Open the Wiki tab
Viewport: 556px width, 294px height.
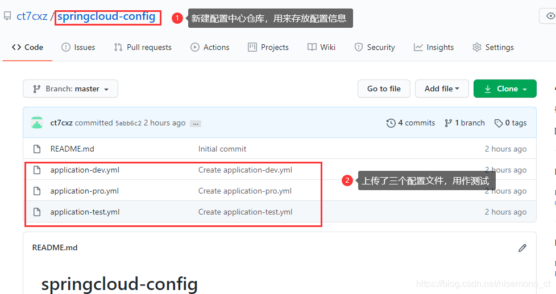coord(321,47)
